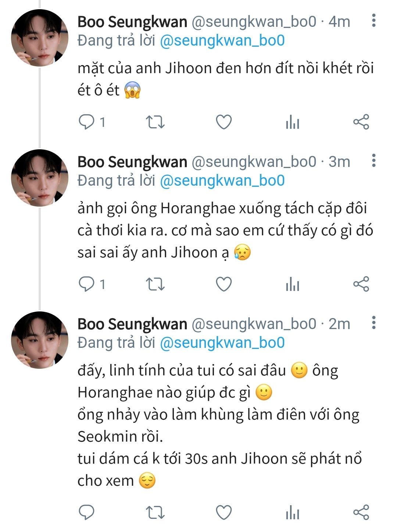Open more options for 4m tweet
The image size is (397, 528).
click(373, 21)
